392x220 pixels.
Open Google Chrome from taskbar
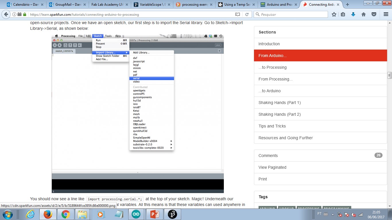pos(65,214)
